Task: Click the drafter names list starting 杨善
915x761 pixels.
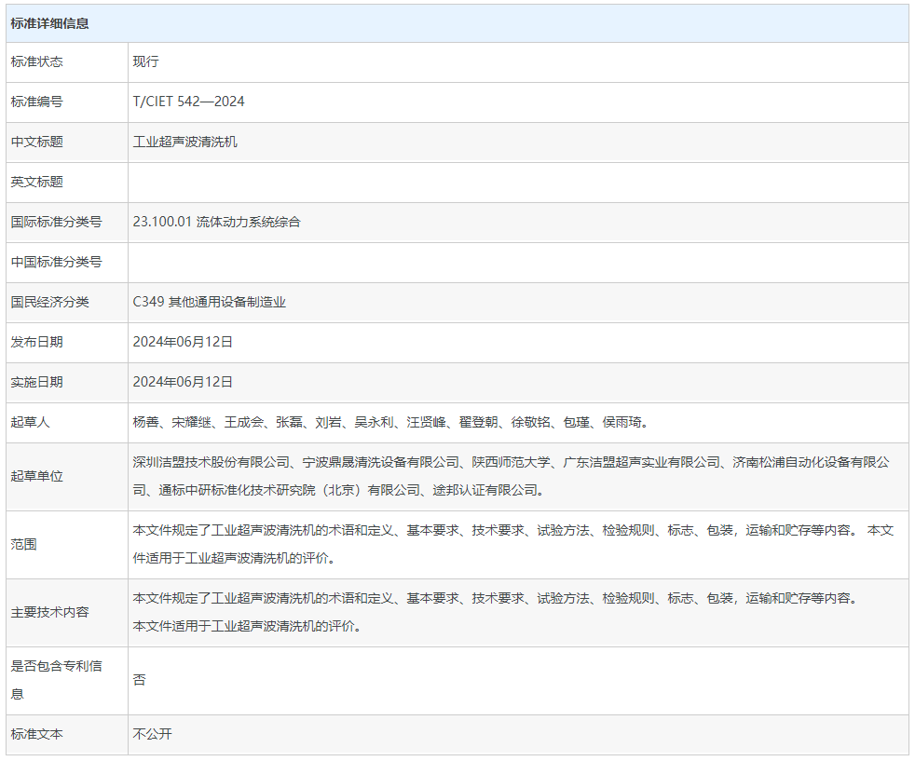Action: (x=390, y=422)
